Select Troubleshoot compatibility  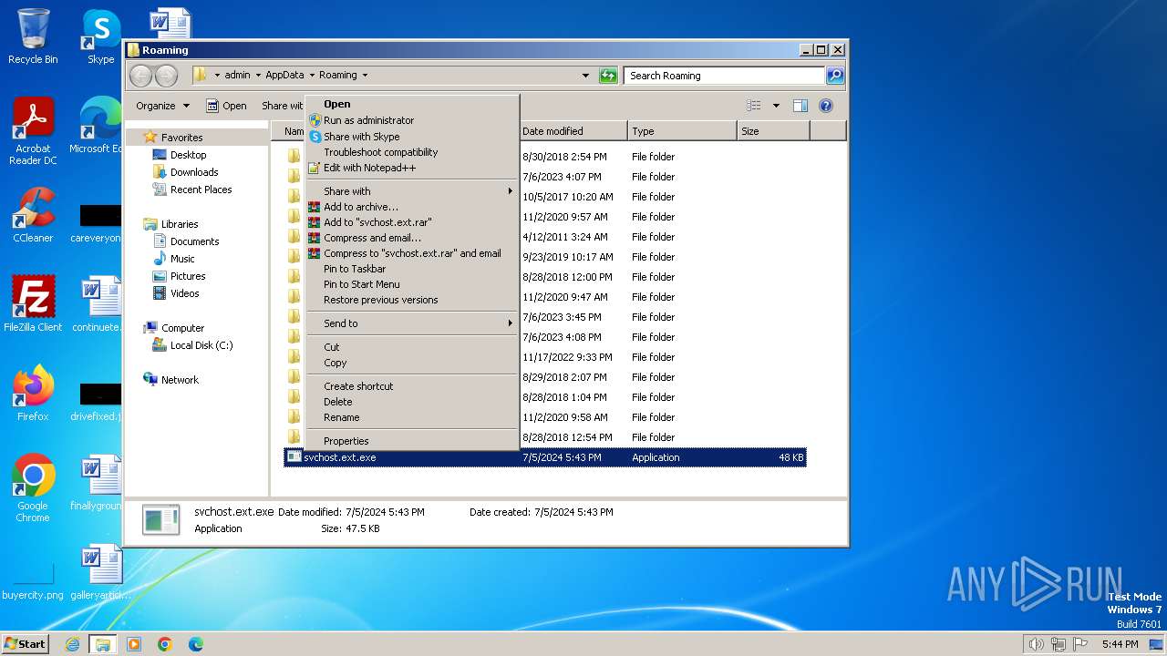[x=412, y=152]
